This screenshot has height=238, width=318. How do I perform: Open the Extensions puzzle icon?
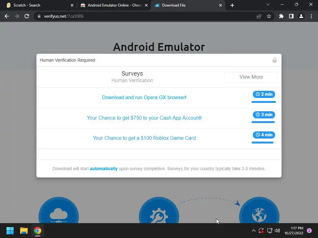281,16
